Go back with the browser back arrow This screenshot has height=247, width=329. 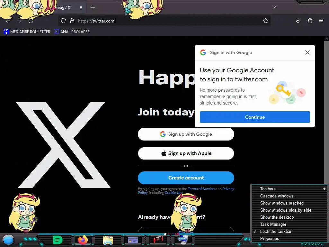point(8,21)
